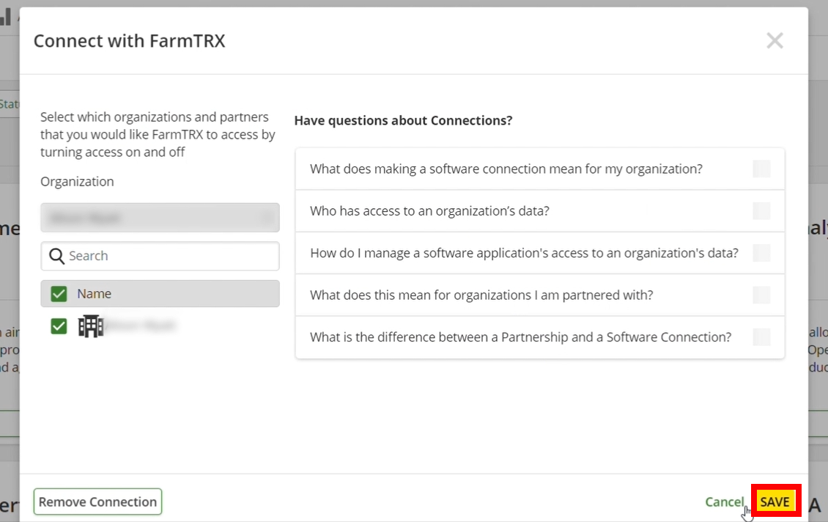Click the 'Connect with FarmTRX' title
Image resolution: width=828 pixels, height=522 pixels.
(x=130, y=40)
